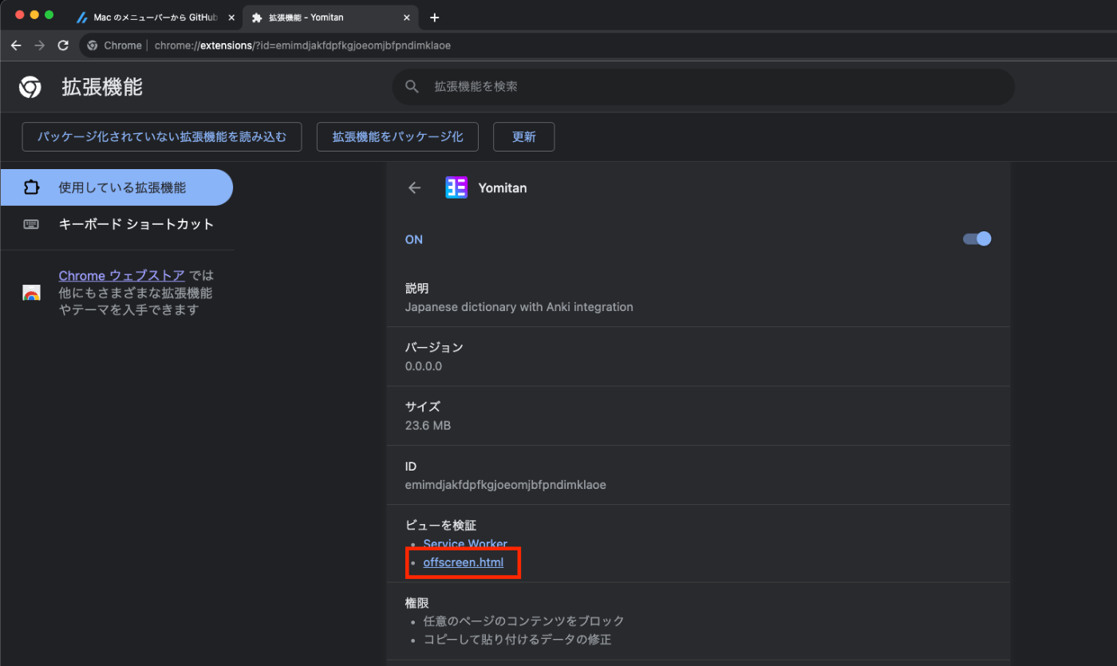The image size is (1117, 666).
Task: Click パッケージ化されていない拡張機能を読み込む button
Action: 162,136
